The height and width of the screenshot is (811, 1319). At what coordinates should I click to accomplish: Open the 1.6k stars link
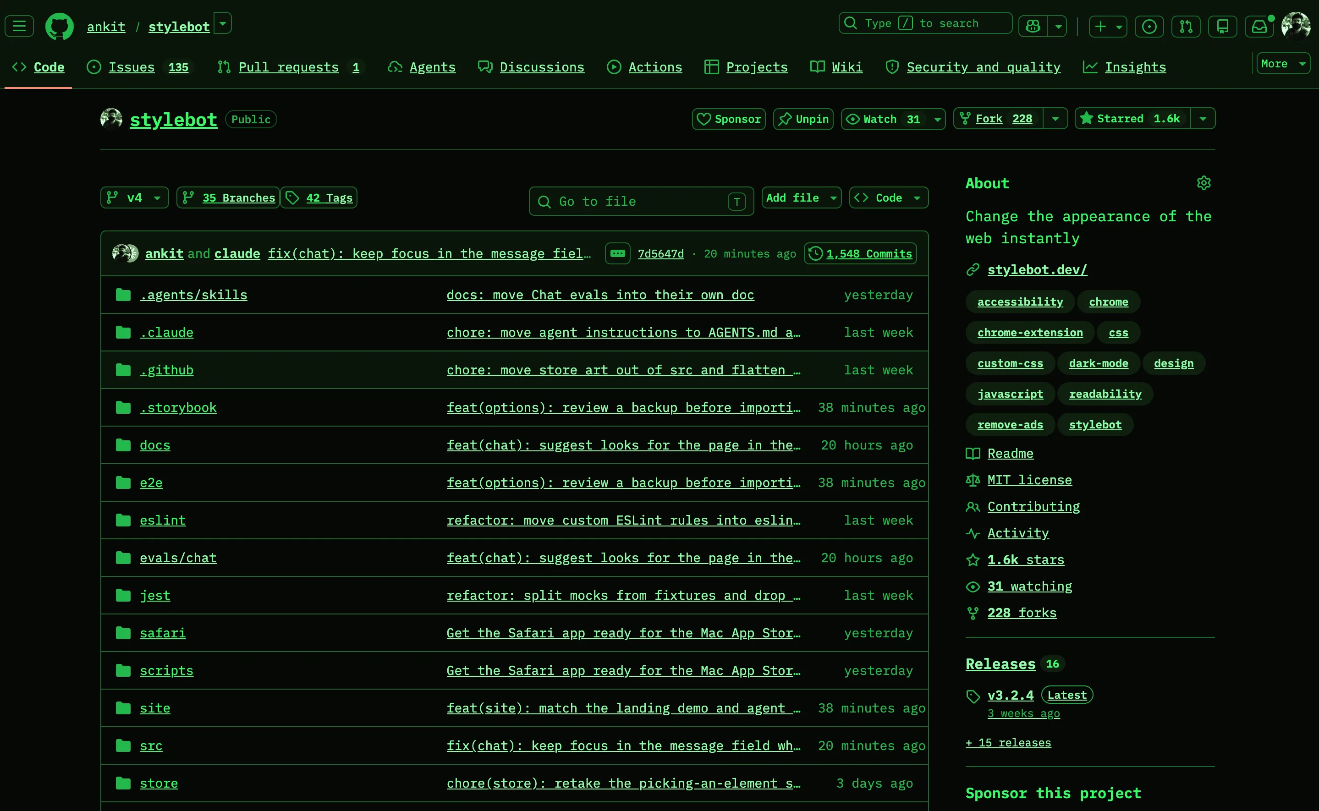click(x=1026, y=559)
